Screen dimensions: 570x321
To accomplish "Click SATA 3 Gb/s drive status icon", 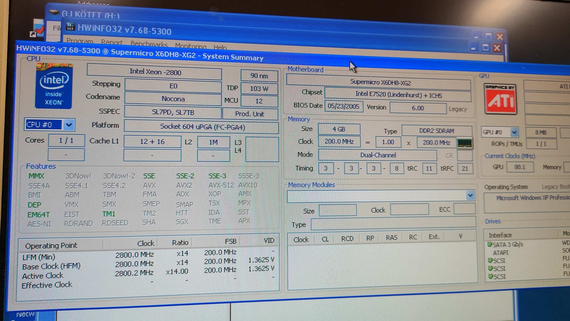I will [489, 244].
